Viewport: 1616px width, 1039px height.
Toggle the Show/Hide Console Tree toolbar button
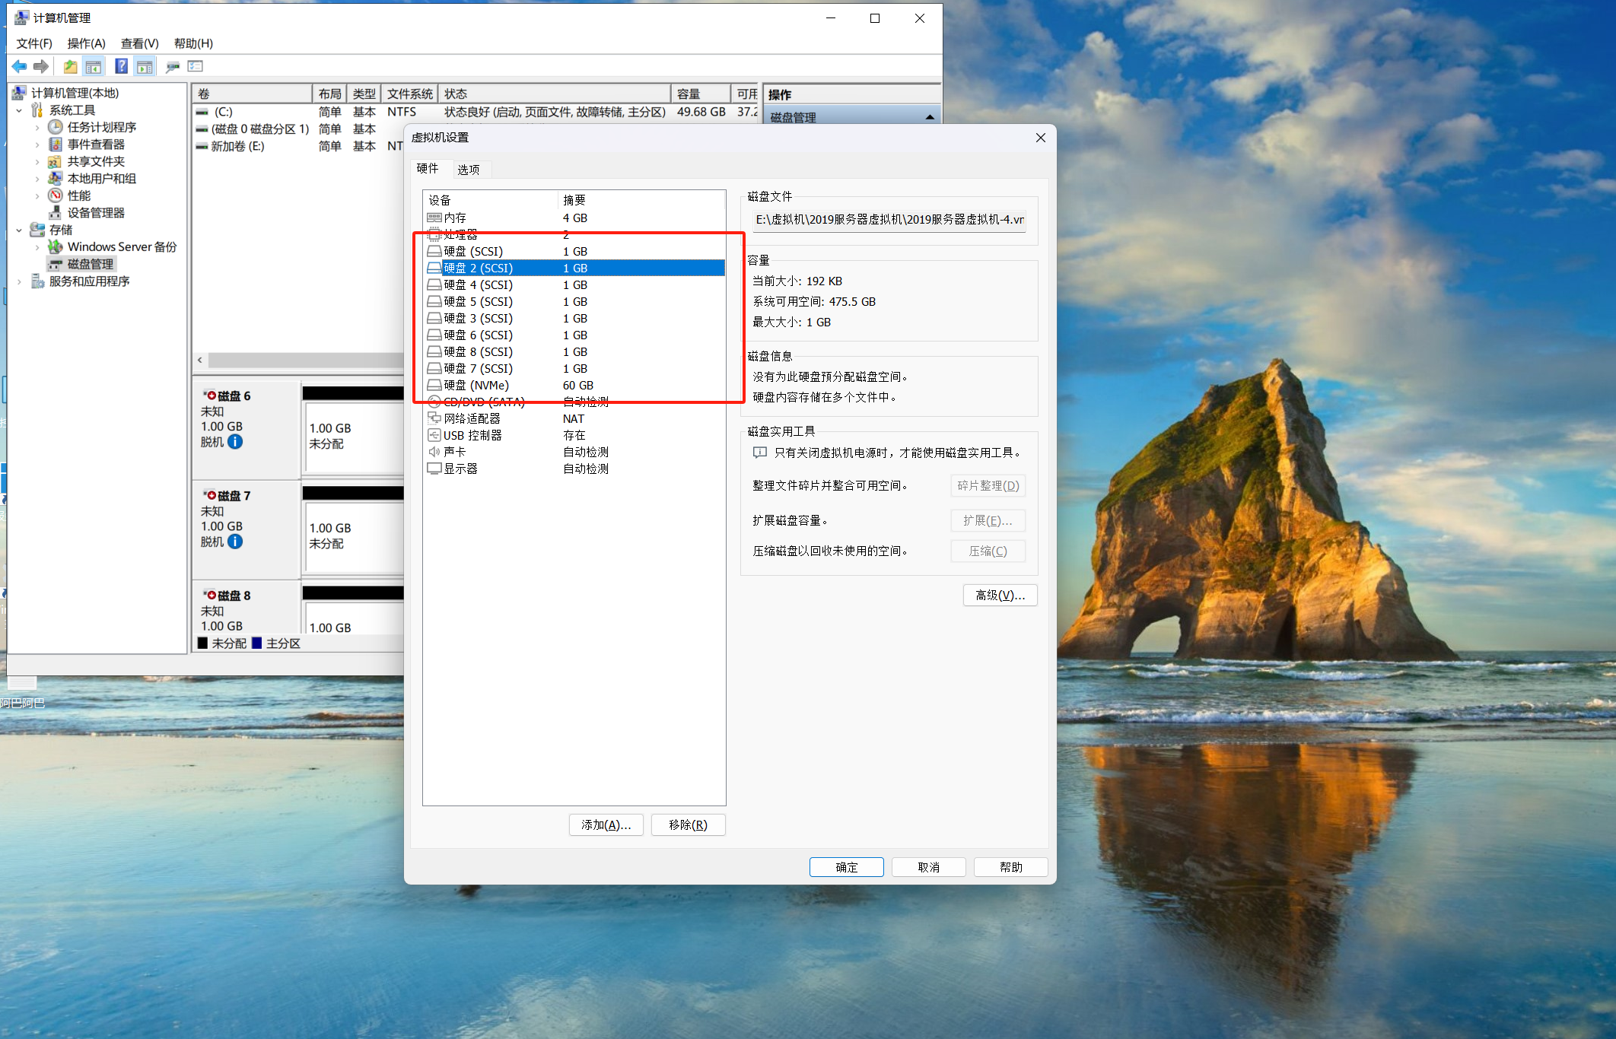pos(94,67)
